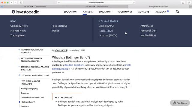
Task: Open Amazon (AMZN) stock link
Action: point(108,35)
